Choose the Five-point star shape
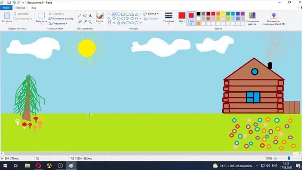This screenshot has width=302, height=170. (118, 23)
